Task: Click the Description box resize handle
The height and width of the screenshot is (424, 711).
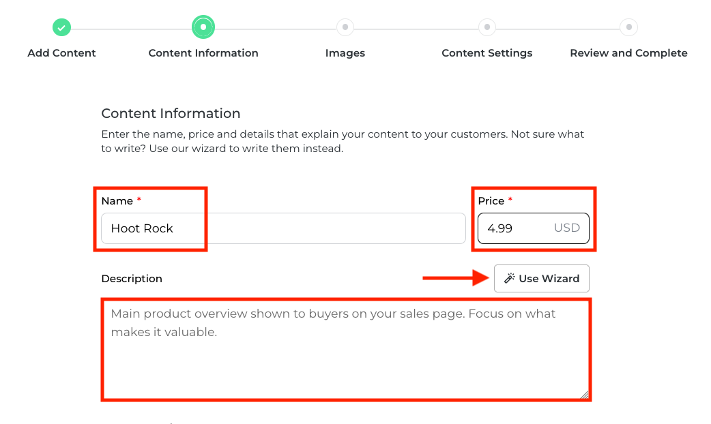Action: [x=584, y=394]
